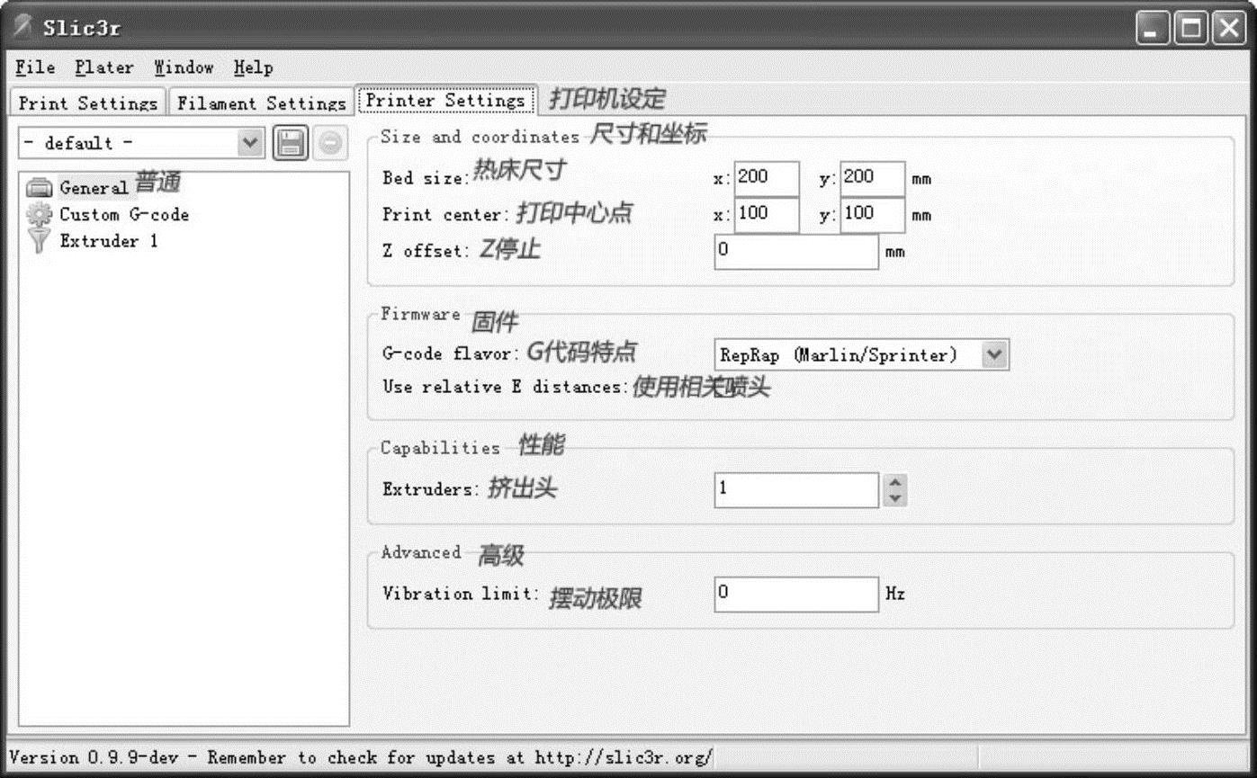Switch to the Print Settings tab
Screen dimensions: 1257x778
tap(88, 103)
